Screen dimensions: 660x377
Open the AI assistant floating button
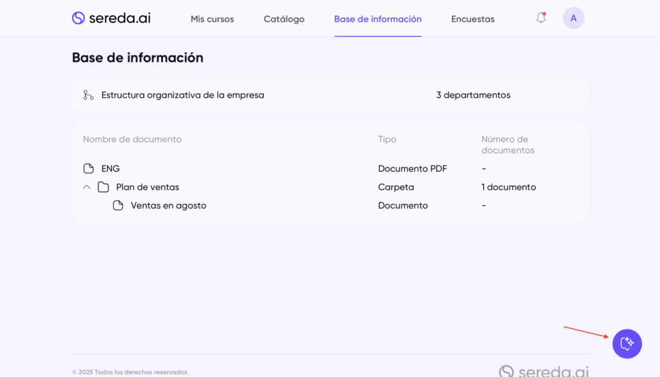coord(626,344)
